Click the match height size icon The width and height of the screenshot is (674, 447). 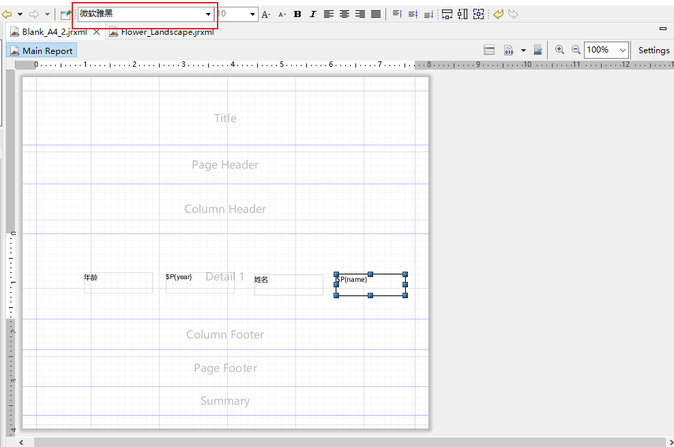pos(463,14)
